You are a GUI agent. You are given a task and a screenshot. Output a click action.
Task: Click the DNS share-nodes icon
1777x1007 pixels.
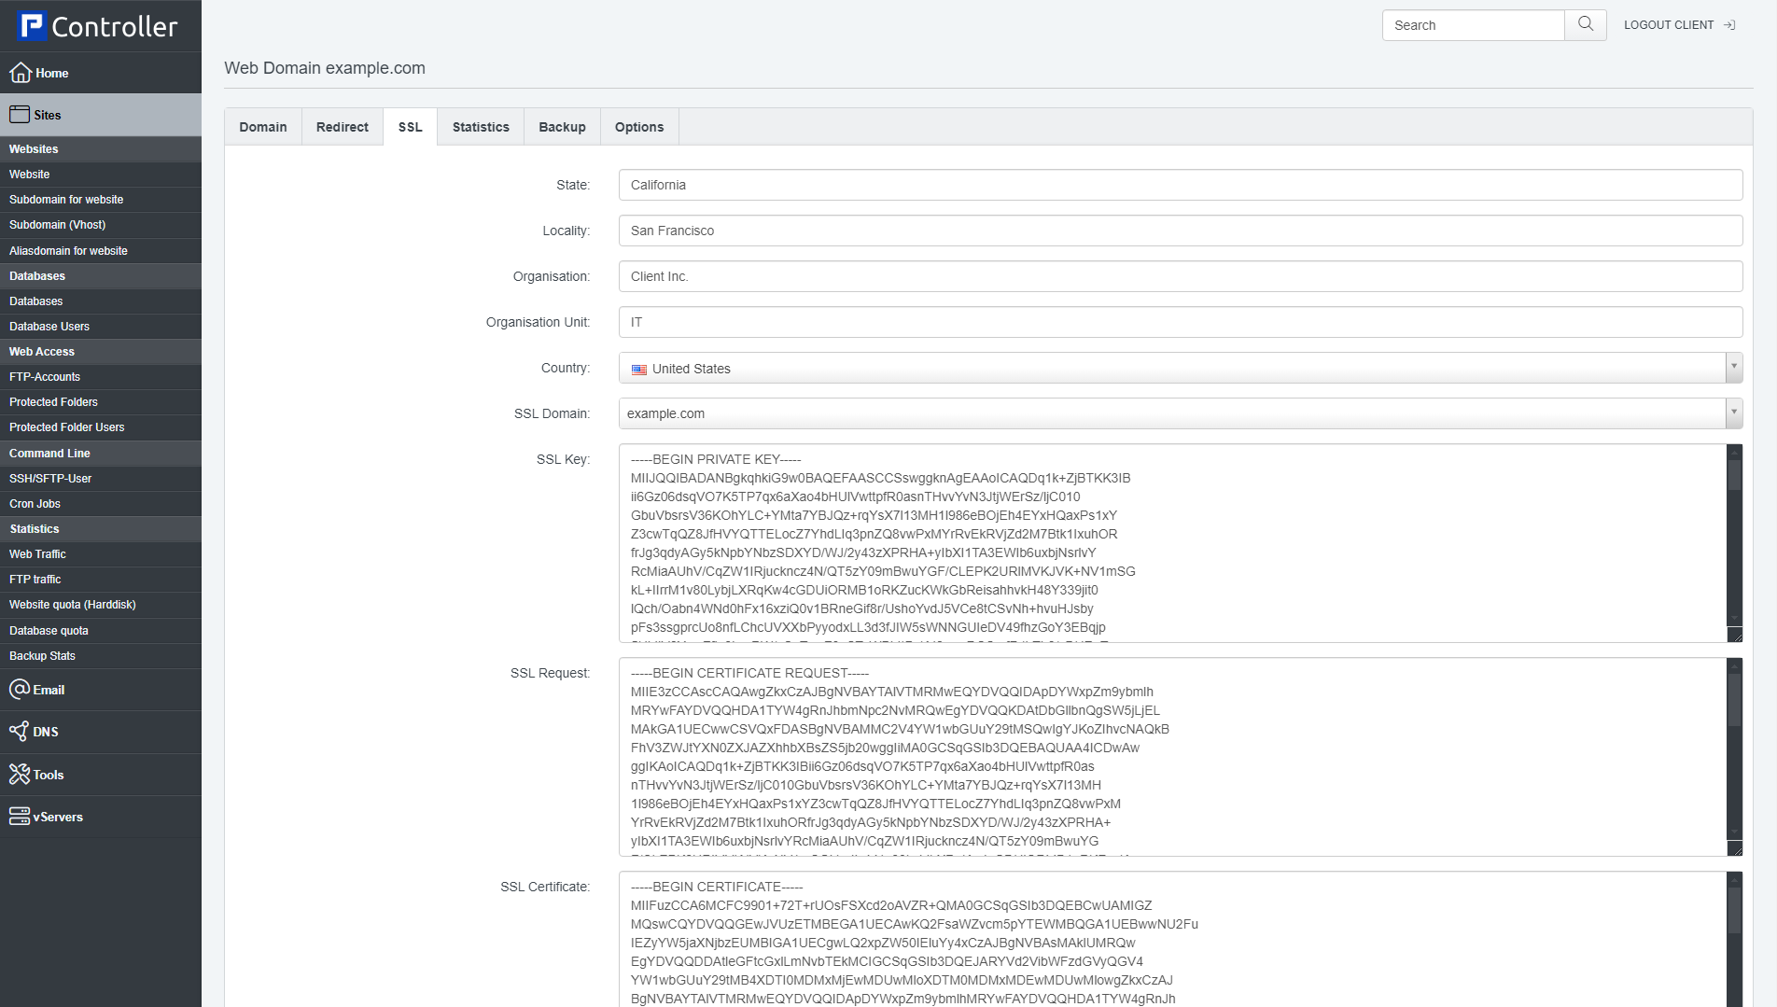[19, 732]
